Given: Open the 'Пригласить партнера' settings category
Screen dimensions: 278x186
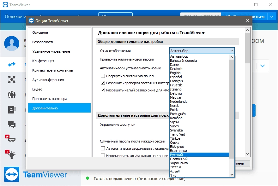Looking at the screenshot, I should pos(59,99).
